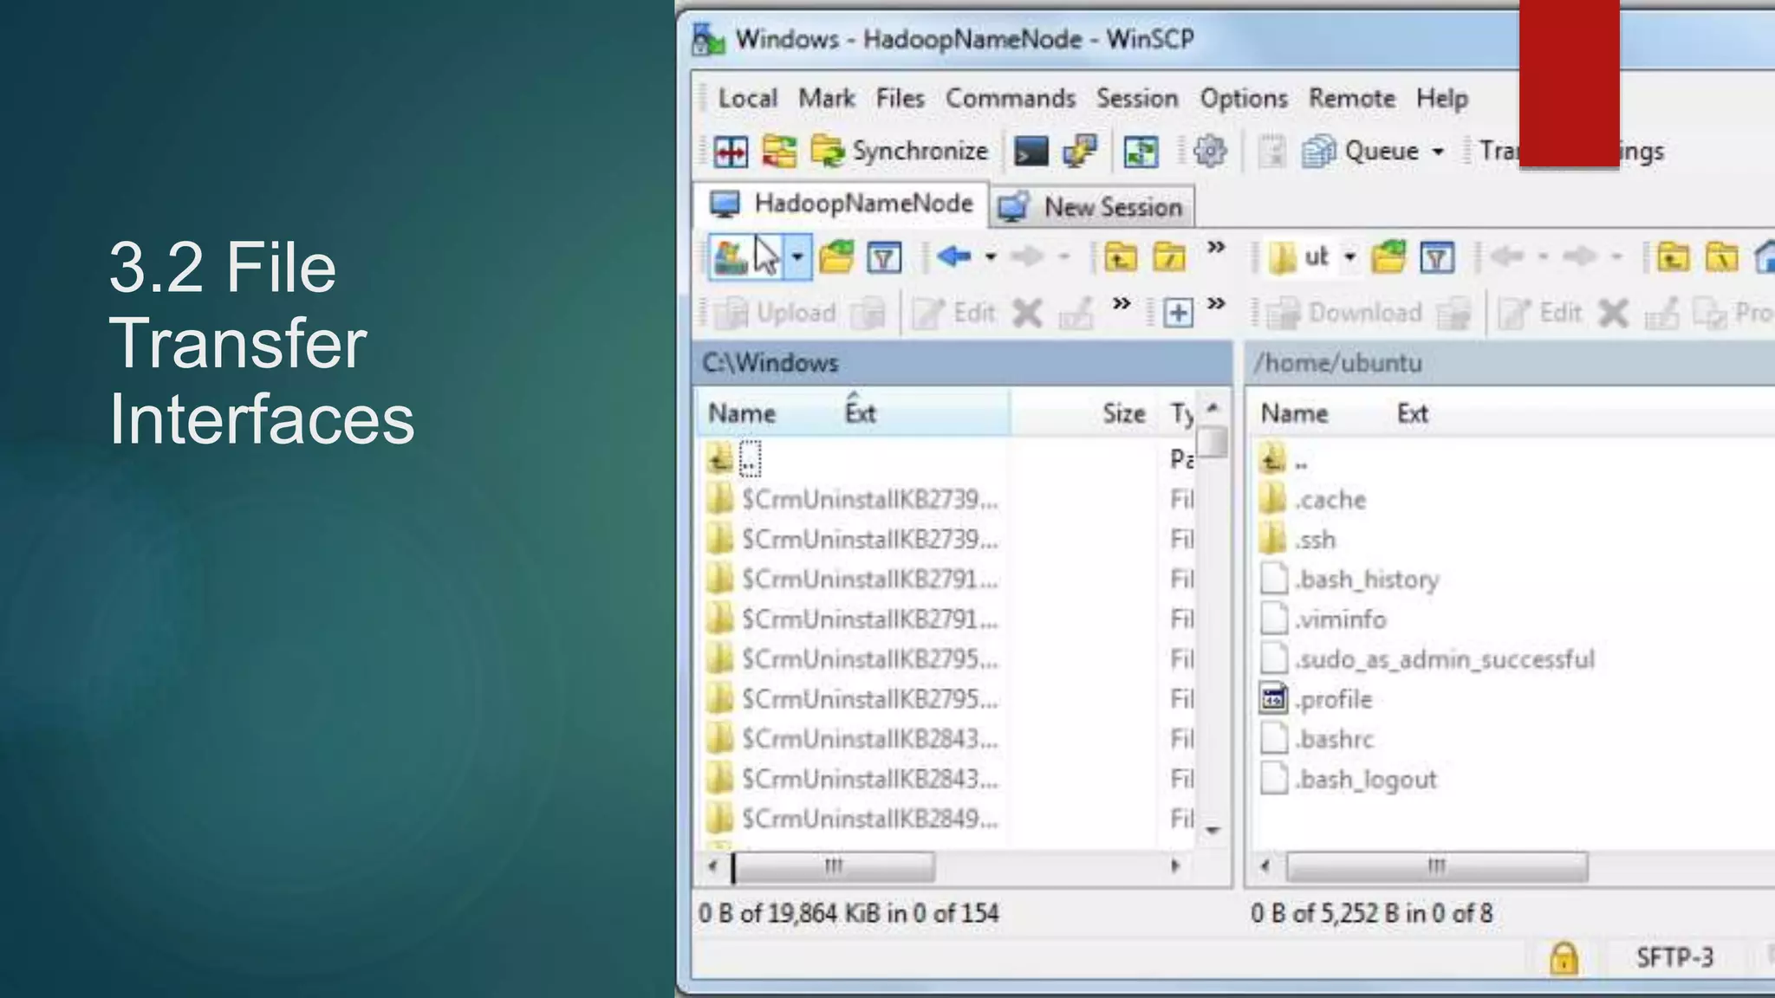Image resolution: width=1775 pixels, height=998 pixels.
Task: Click the Upload button
Action: [777, 312]
